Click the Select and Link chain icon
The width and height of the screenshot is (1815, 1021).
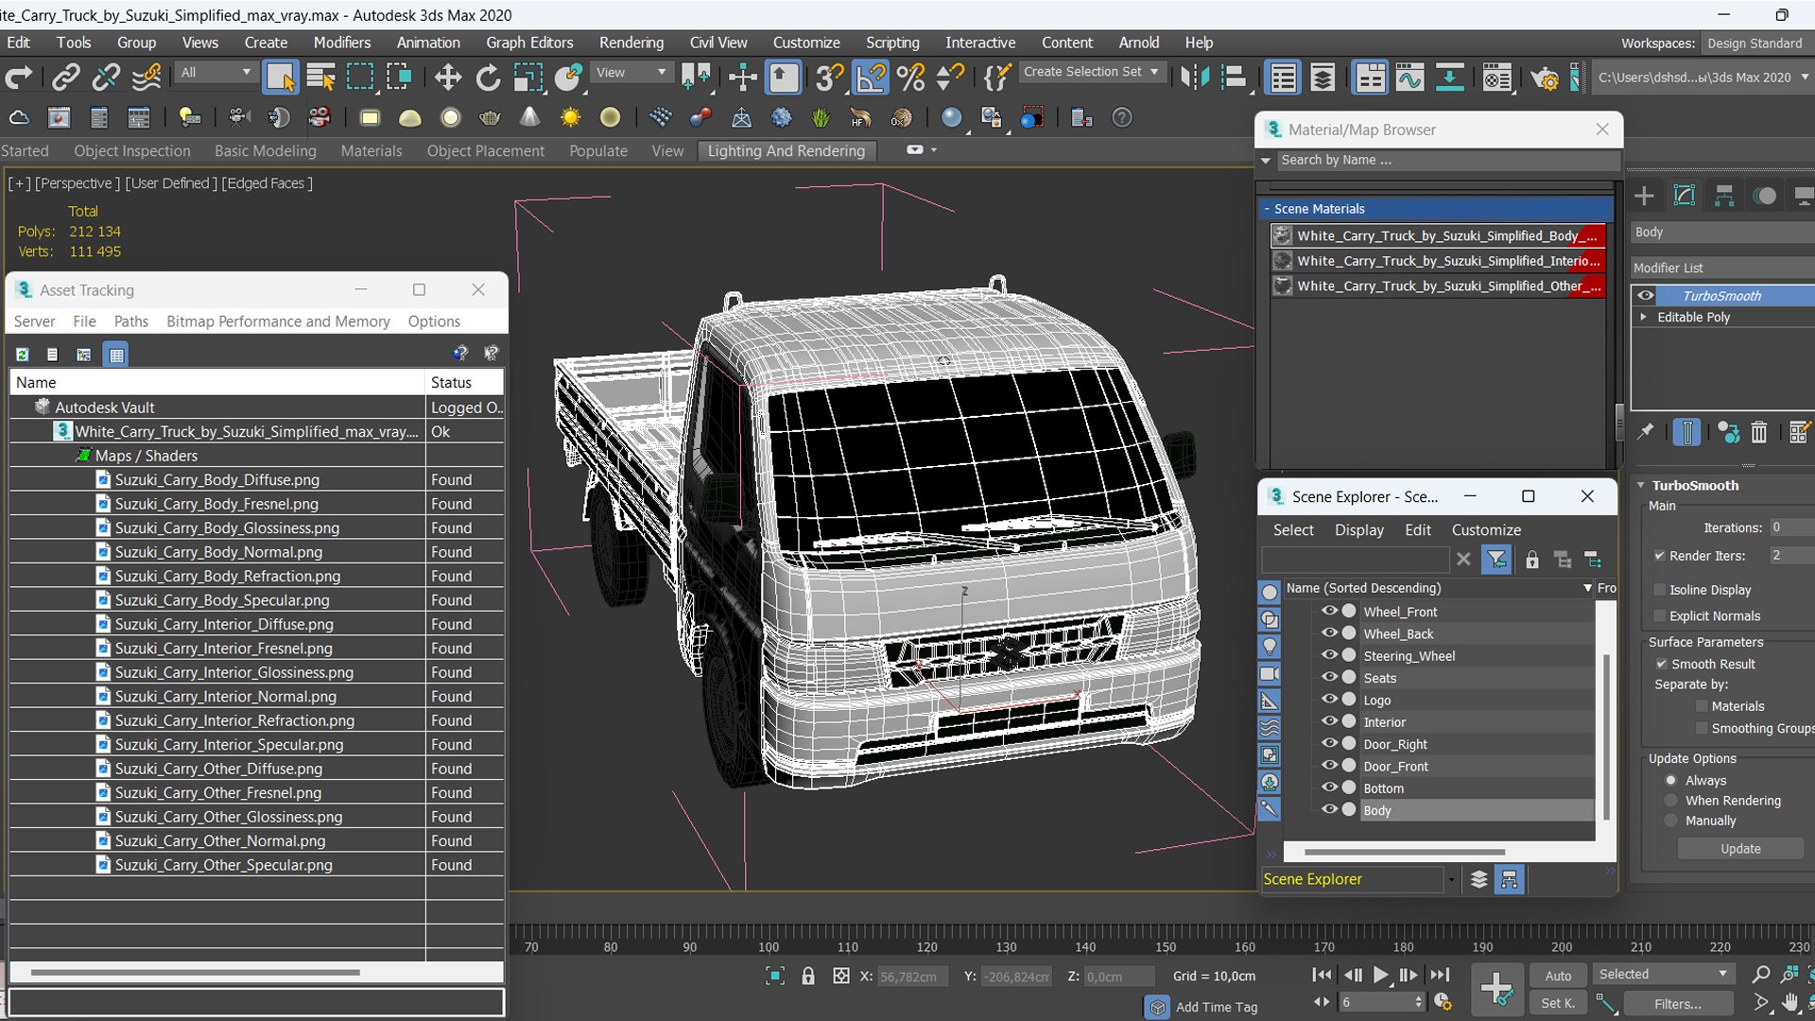pos(65,77)
